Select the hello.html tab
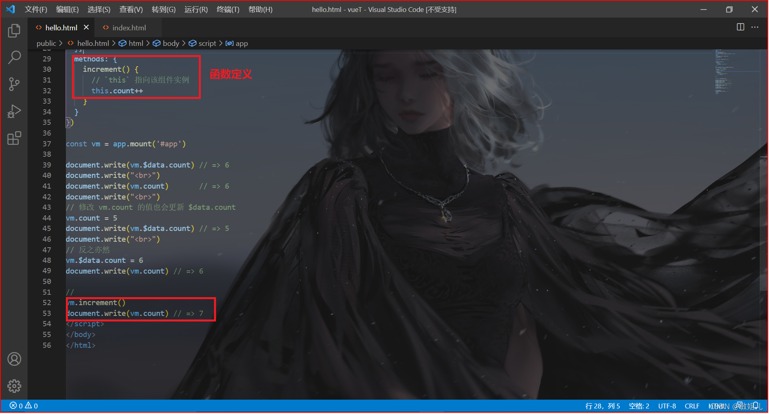 coord(61,28)
